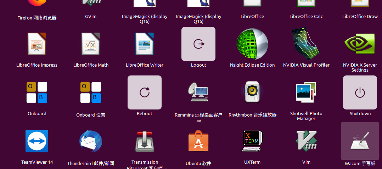
Task: Click the Logout tile icon
Action: [198, 44]
